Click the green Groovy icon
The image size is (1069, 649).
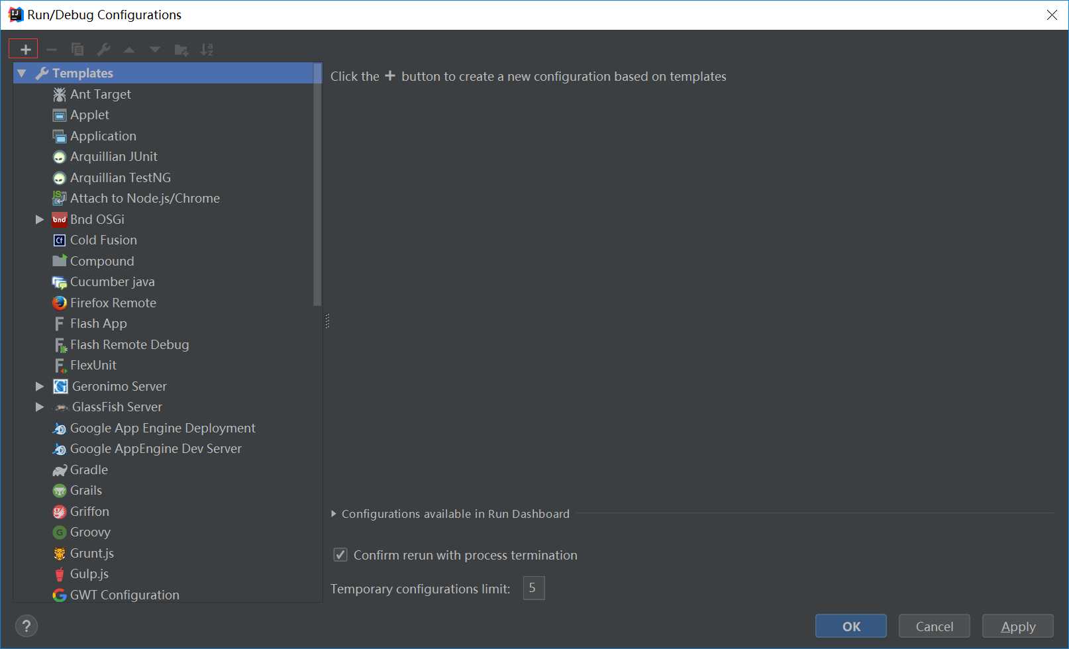click(60, 532)
